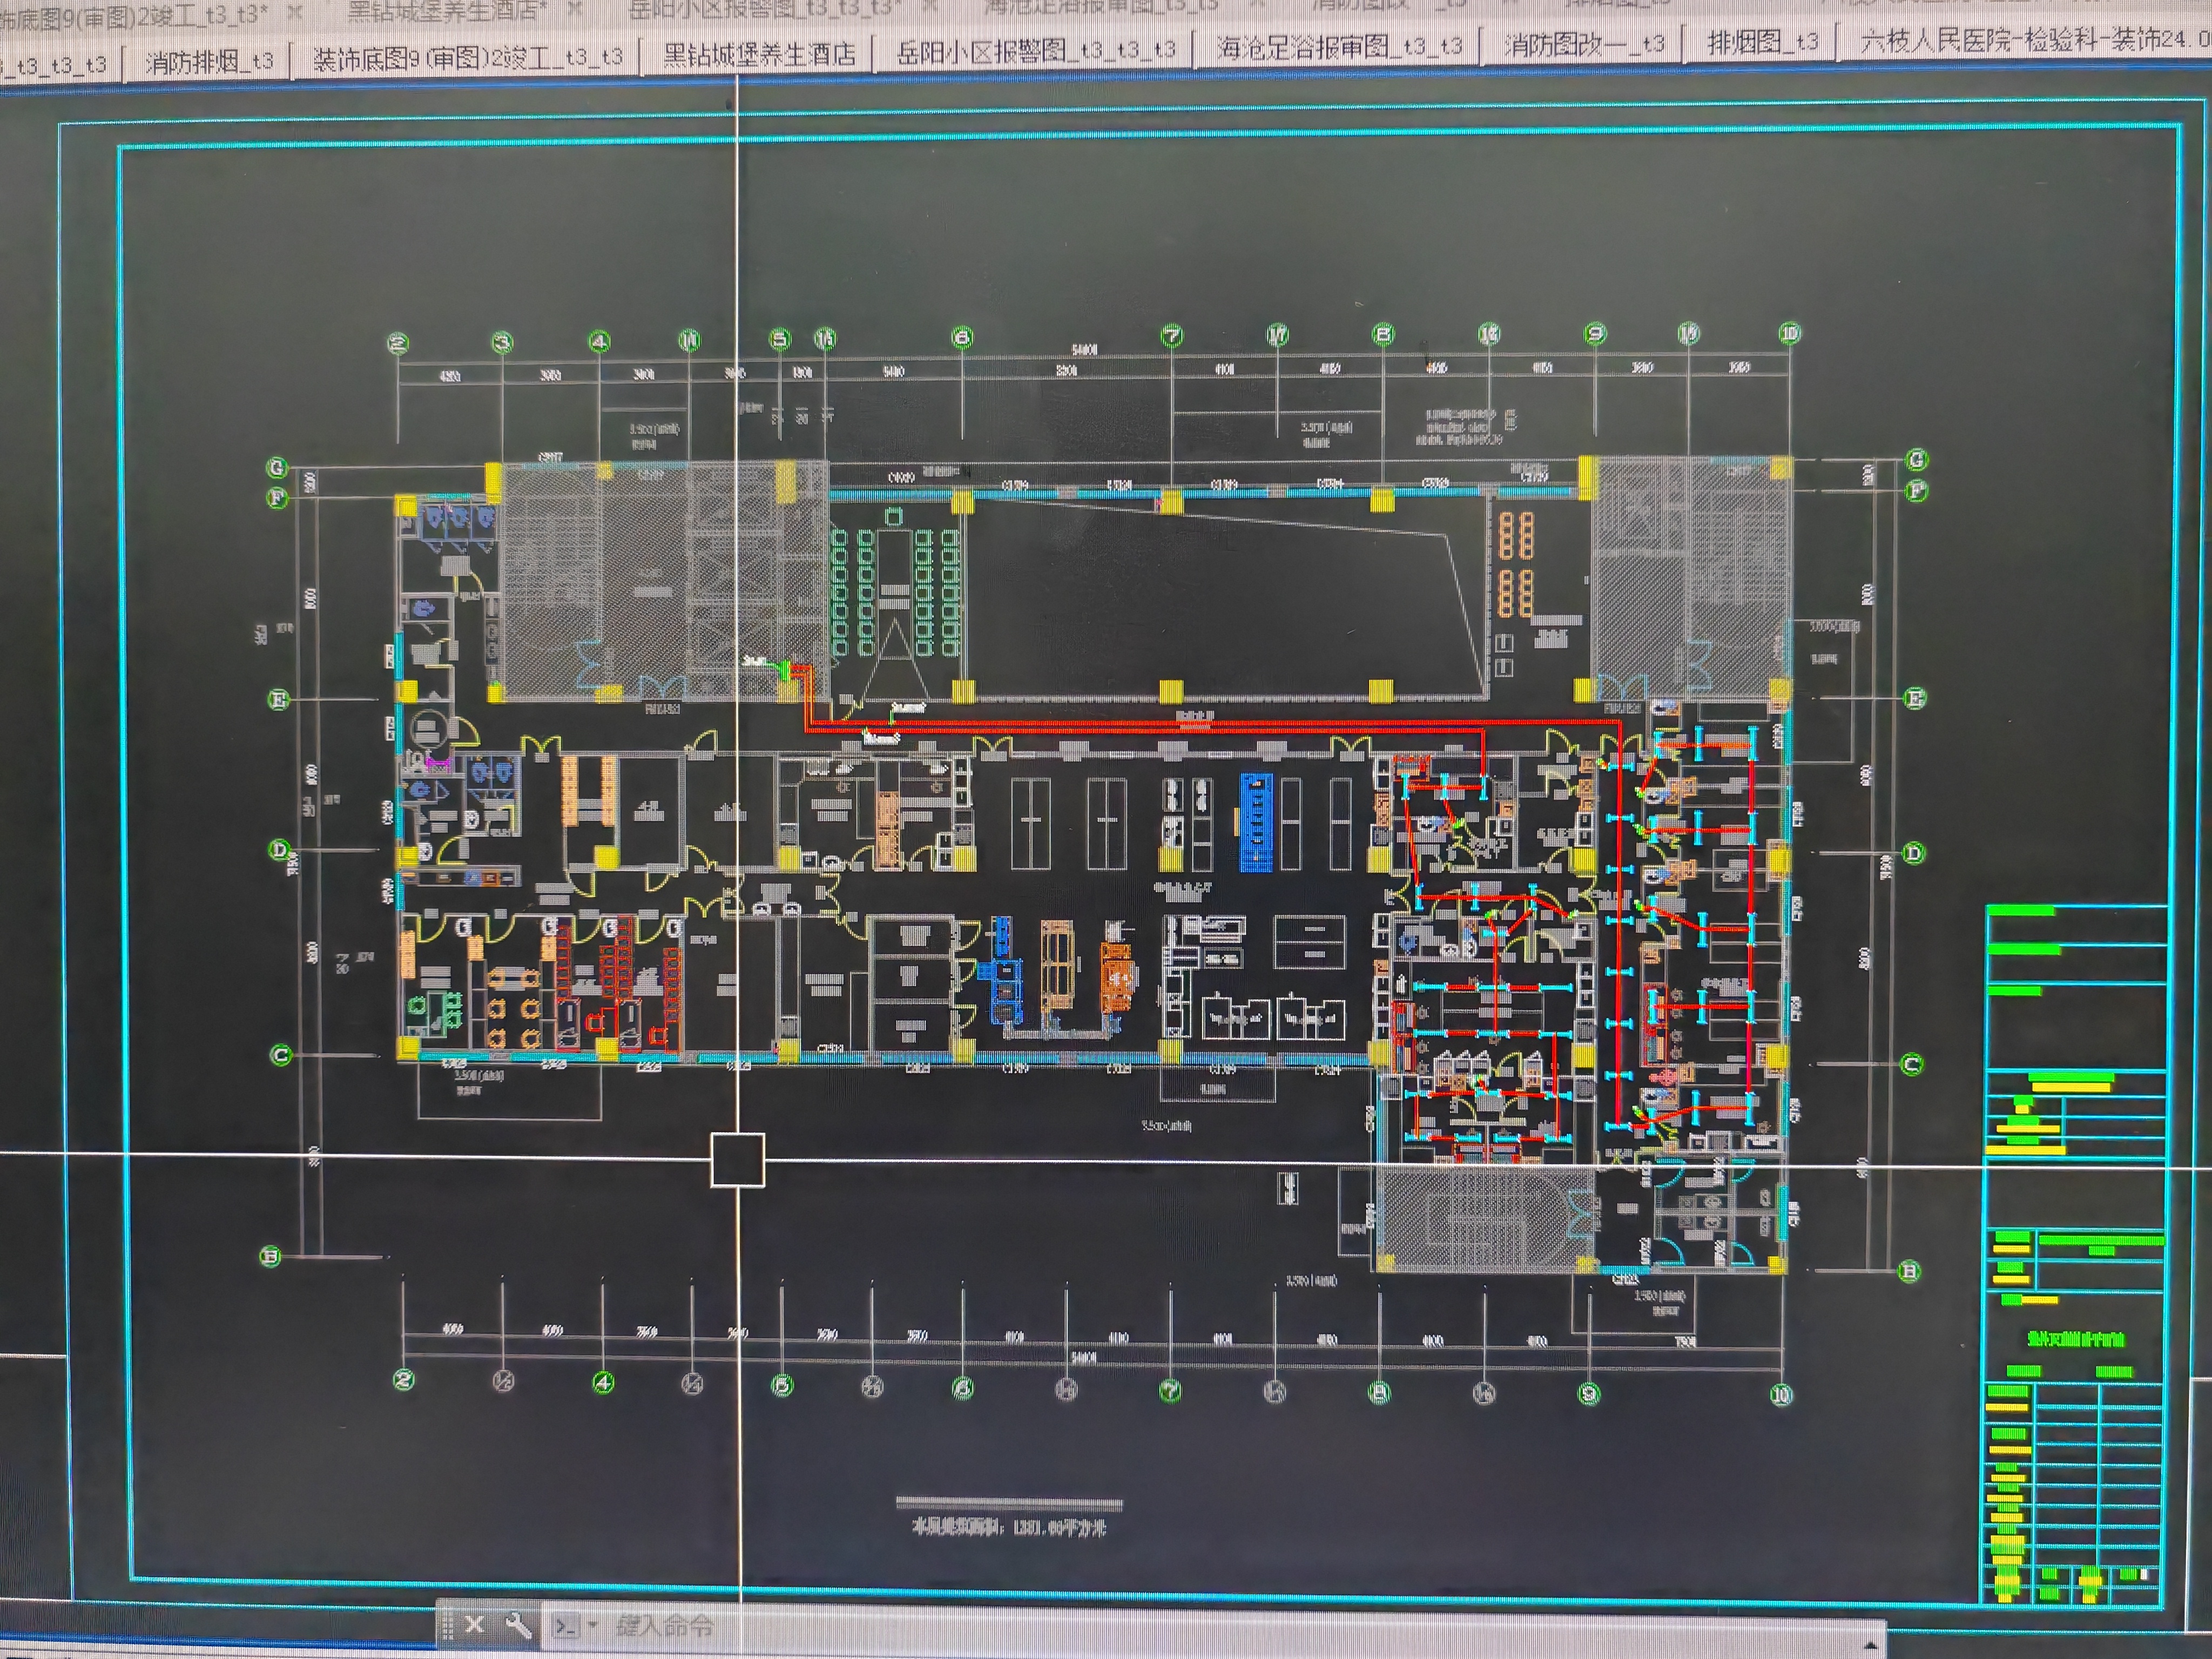Open the 装饰底图9(审图)2竣工_t3_t3 tab

(467, 58)
